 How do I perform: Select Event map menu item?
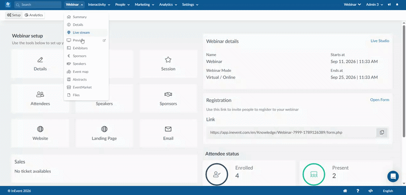pos(86,71)
